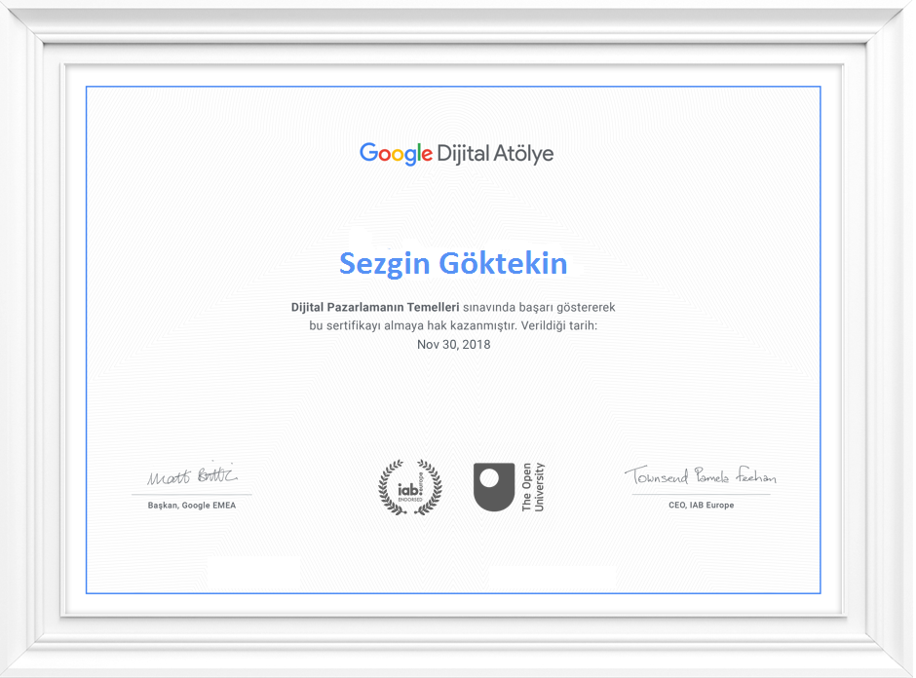Select the "Dijital Atölye" heading text
The width and height of the screenshot is (916, 678).
click(x=495, y=154)
